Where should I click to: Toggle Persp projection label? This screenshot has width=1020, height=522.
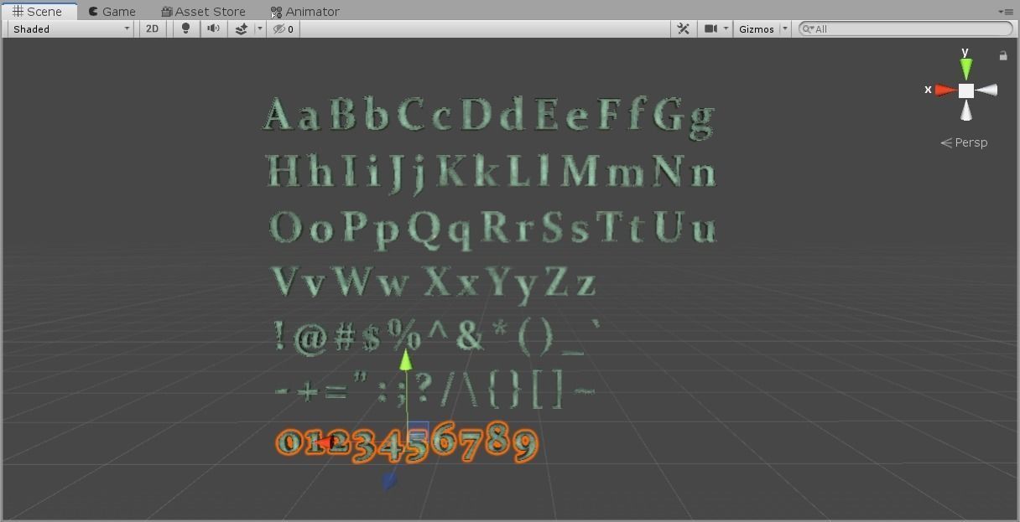tap(965, 142)
